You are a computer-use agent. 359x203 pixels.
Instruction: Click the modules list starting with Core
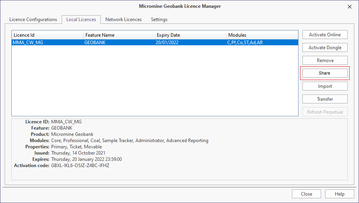[130, 141]
